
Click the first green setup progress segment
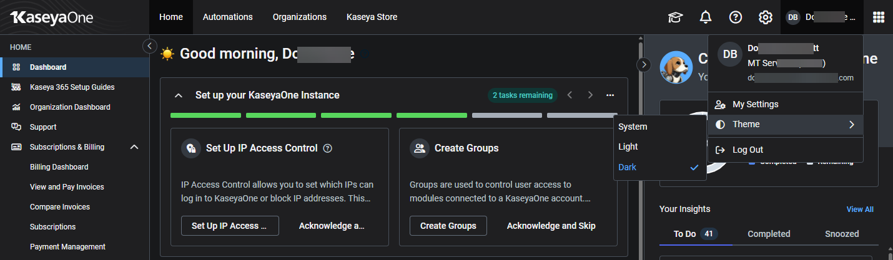pyautogui.click(x=205, y=115)
